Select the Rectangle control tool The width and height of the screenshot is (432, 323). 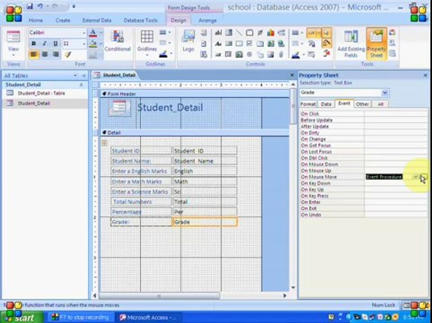(239, 44)
